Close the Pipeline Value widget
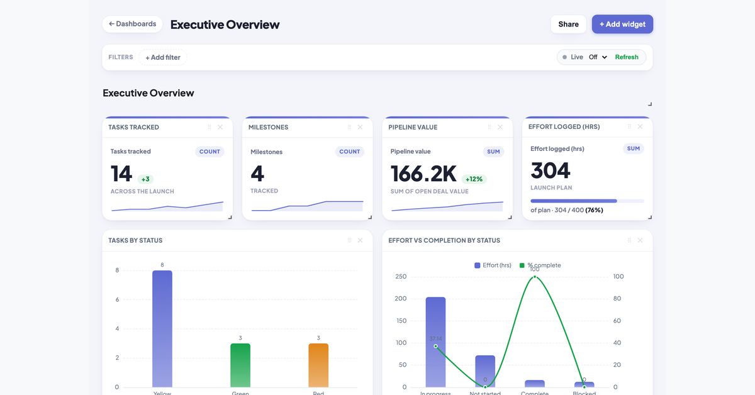Screen dimensions: 755x395 click(500, 127)
